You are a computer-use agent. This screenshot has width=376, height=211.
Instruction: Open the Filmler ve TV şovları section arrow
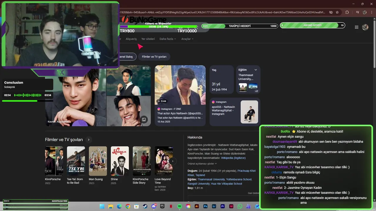(x=88, y=140)
